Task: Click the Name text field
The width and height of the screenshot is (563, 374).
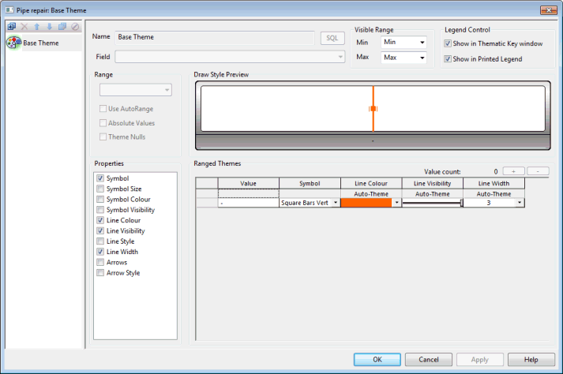Action: [x=215, y=37]
